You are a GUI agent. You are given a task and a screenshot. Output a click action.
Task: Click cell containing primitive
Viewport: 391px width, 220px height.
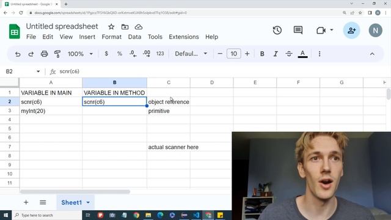(169, 111)
